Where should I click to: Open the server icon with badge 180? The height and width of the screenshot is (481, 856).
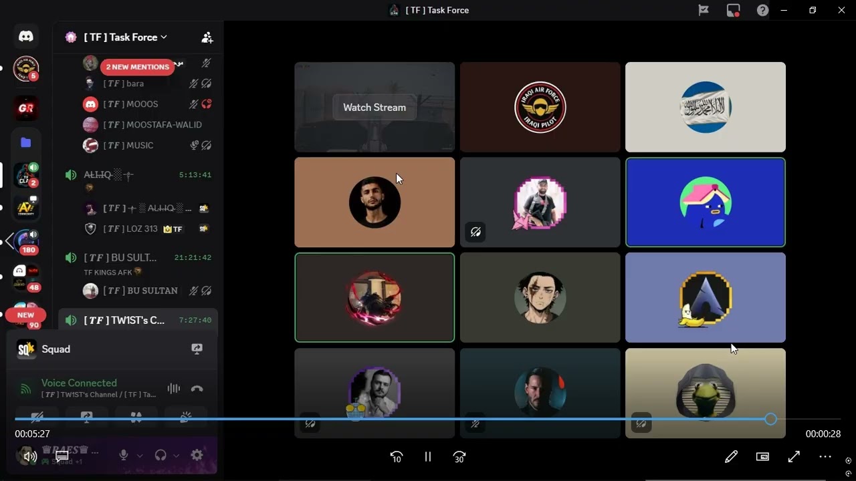point(26,242)
